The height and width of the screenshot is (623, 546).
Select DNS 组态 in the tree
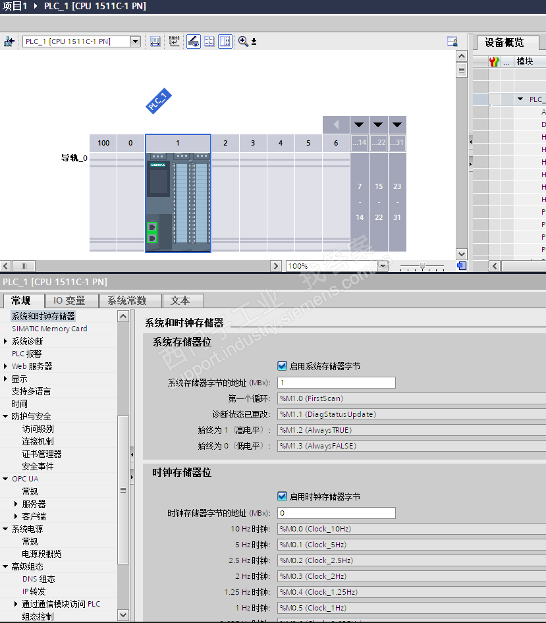[39, 579]
